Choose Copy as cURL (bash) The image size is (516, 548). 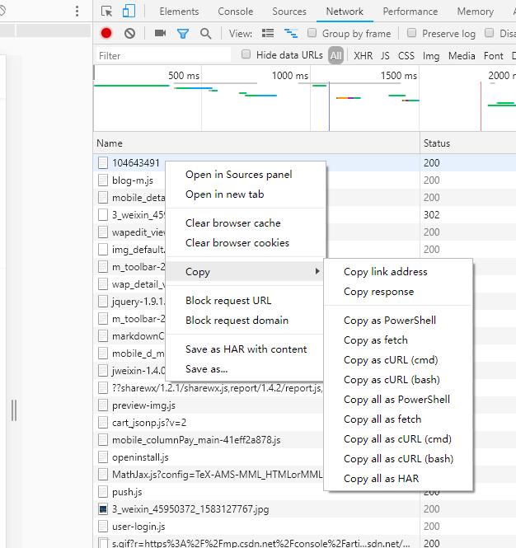click(398, 380)
